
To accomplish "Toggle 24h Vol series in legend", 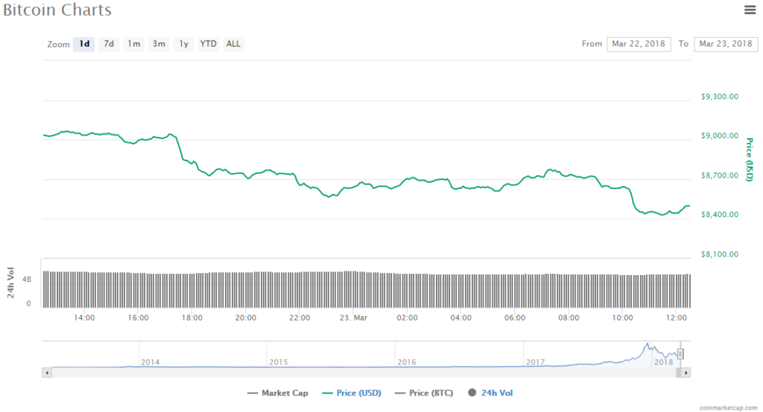I will (490, 393).
